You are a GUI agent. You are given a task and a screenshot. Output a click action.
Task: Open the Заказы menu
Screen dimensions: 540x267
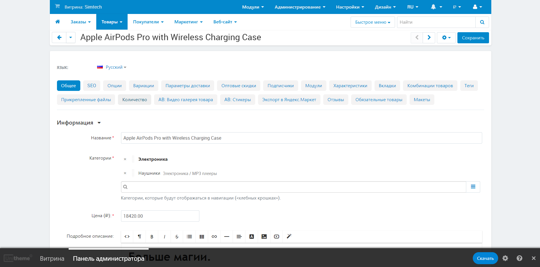[81, 22]
